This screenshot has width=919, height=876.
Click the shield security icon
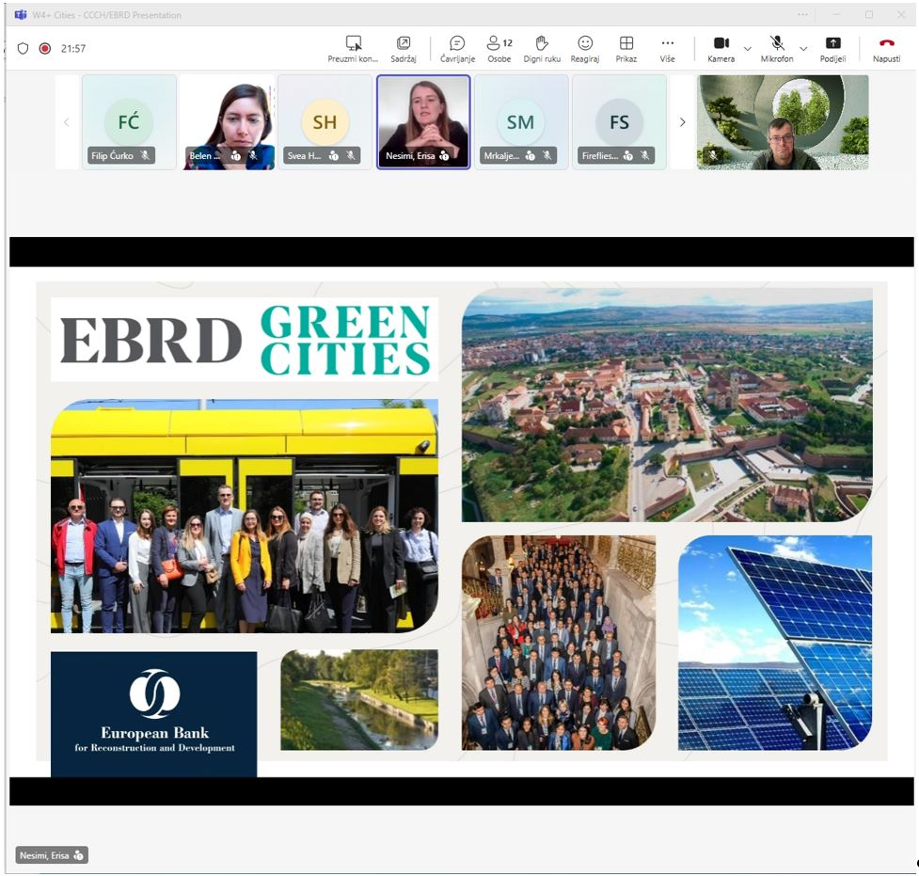point(24,48)
